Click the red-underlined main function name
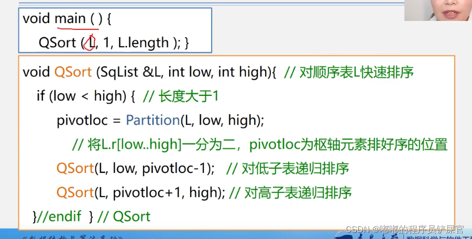The image size is (472, 239). (70, 19)
